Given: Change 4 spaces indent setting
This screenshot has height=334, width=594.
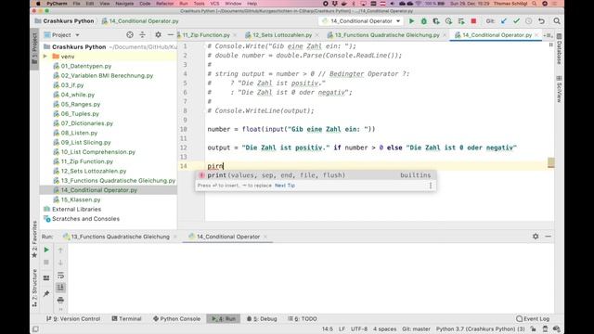Looking at the screenshot, I should tap(384, 329).
